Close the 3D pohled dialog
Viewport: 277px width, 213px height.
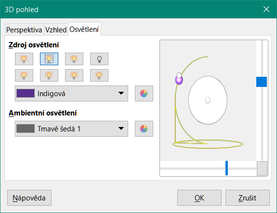point(266,9)
